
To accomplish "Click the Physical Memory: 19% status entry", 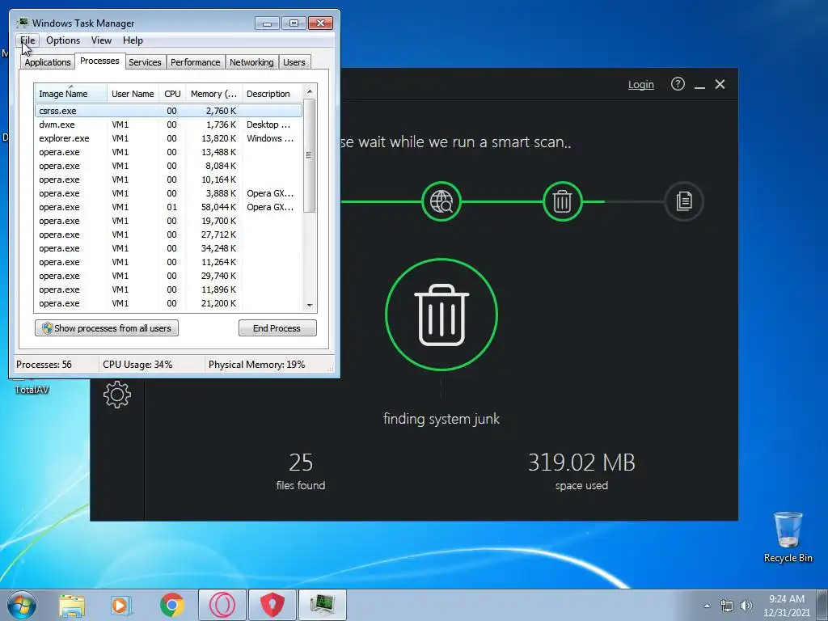I will pos(256,365).
